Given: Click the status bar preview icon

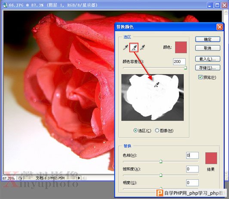Looking at the screenshot, I should (x=20, y=178).
